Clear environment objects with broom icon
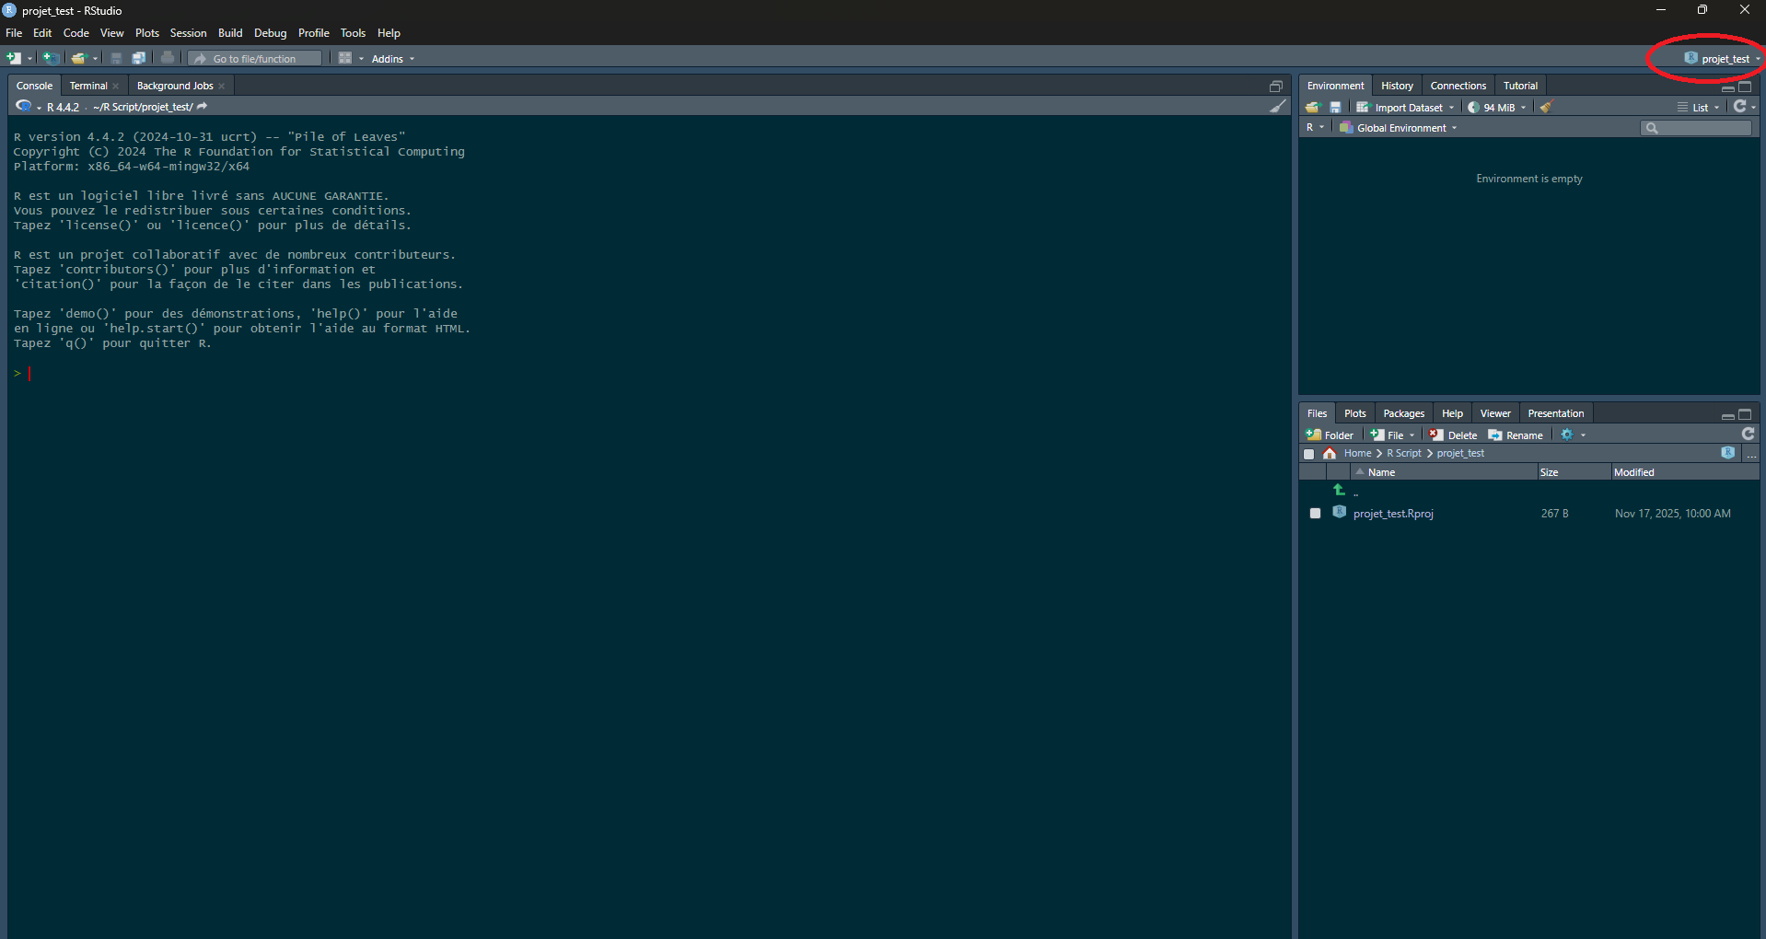Viewport: 1766px width, 939px height. (x=1546, y=108)
